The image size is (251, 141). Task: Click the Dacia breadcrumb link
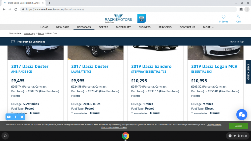pyautogui.click(x=41, y=33)
